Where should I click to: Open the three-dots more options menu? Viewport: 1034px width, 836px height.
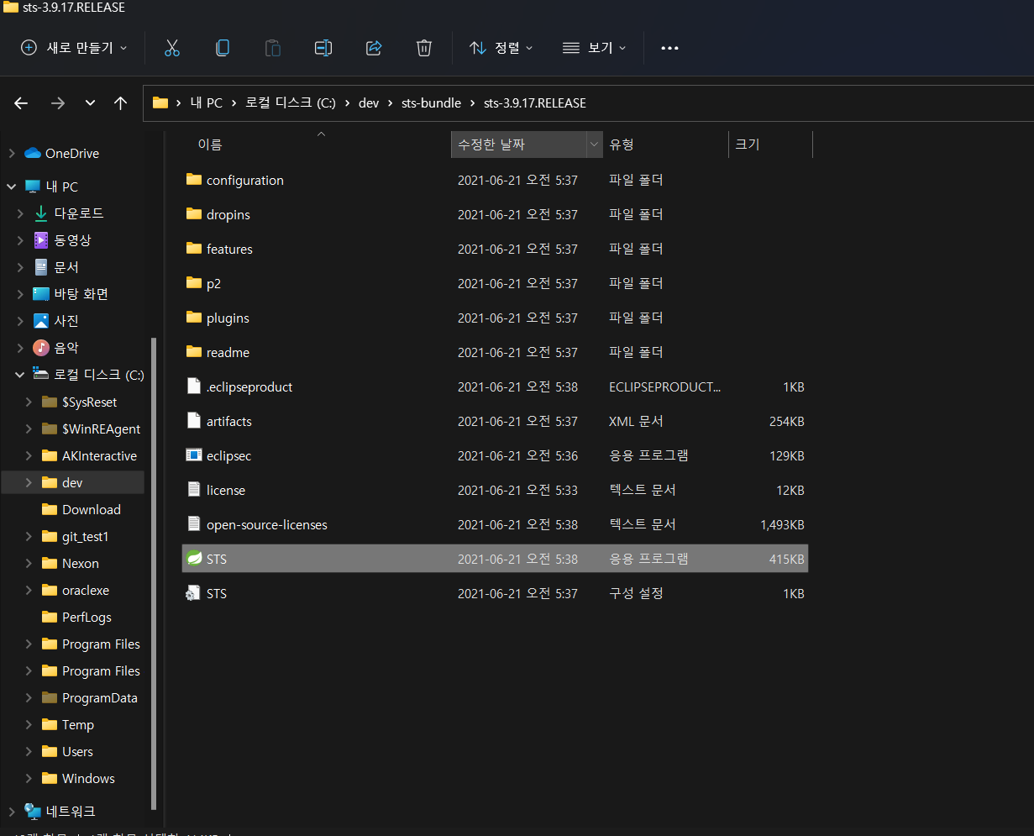669,48
